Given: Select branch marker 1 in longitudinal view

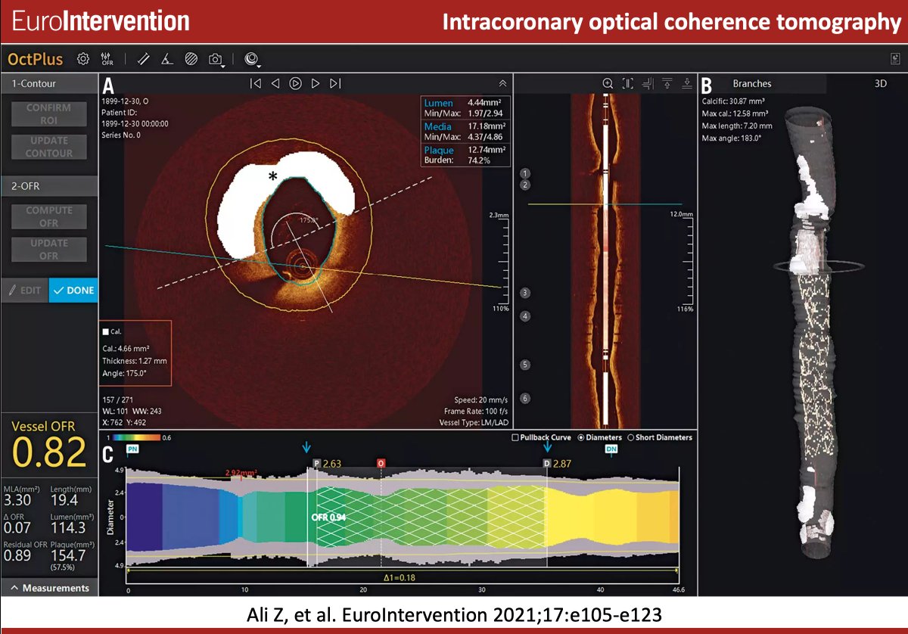Looking at the screenshot, I should tap(525, 173).
